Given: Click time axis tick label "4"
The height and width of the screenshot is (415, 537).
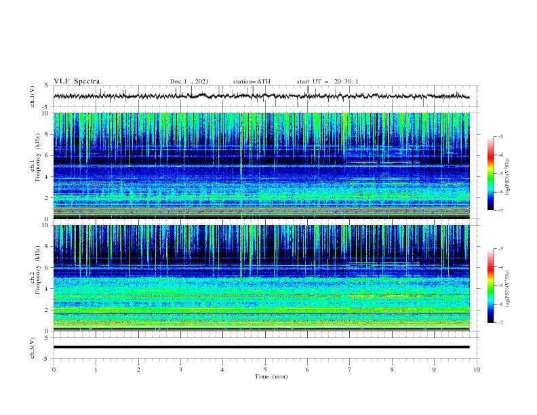Looking at the screenshot, I should 222,370.
